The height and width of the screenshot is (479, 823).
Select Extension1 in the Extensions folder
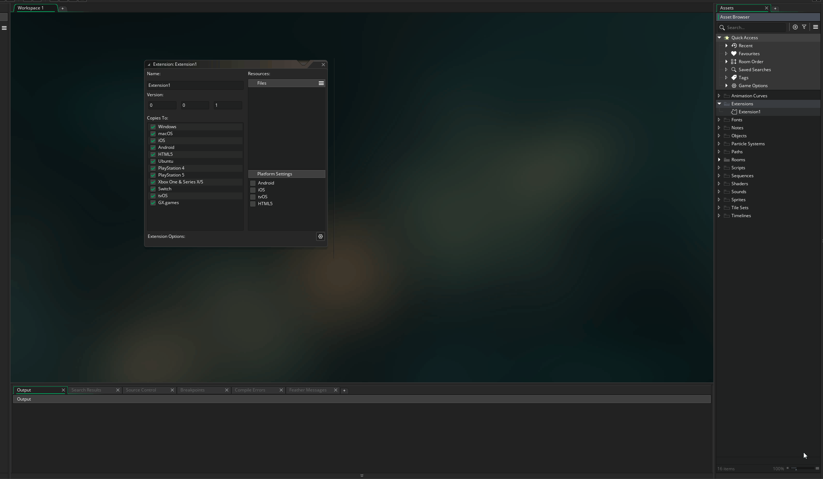tap(750, 112)
